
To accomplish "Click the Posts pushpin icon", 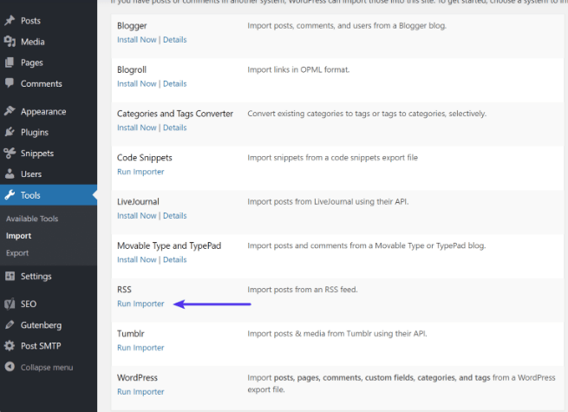I will (x=10, y=21).
